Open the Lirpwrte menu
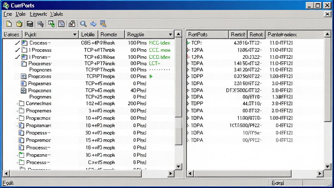The width and height of the screenshot is (334, 188). (38, 14)
